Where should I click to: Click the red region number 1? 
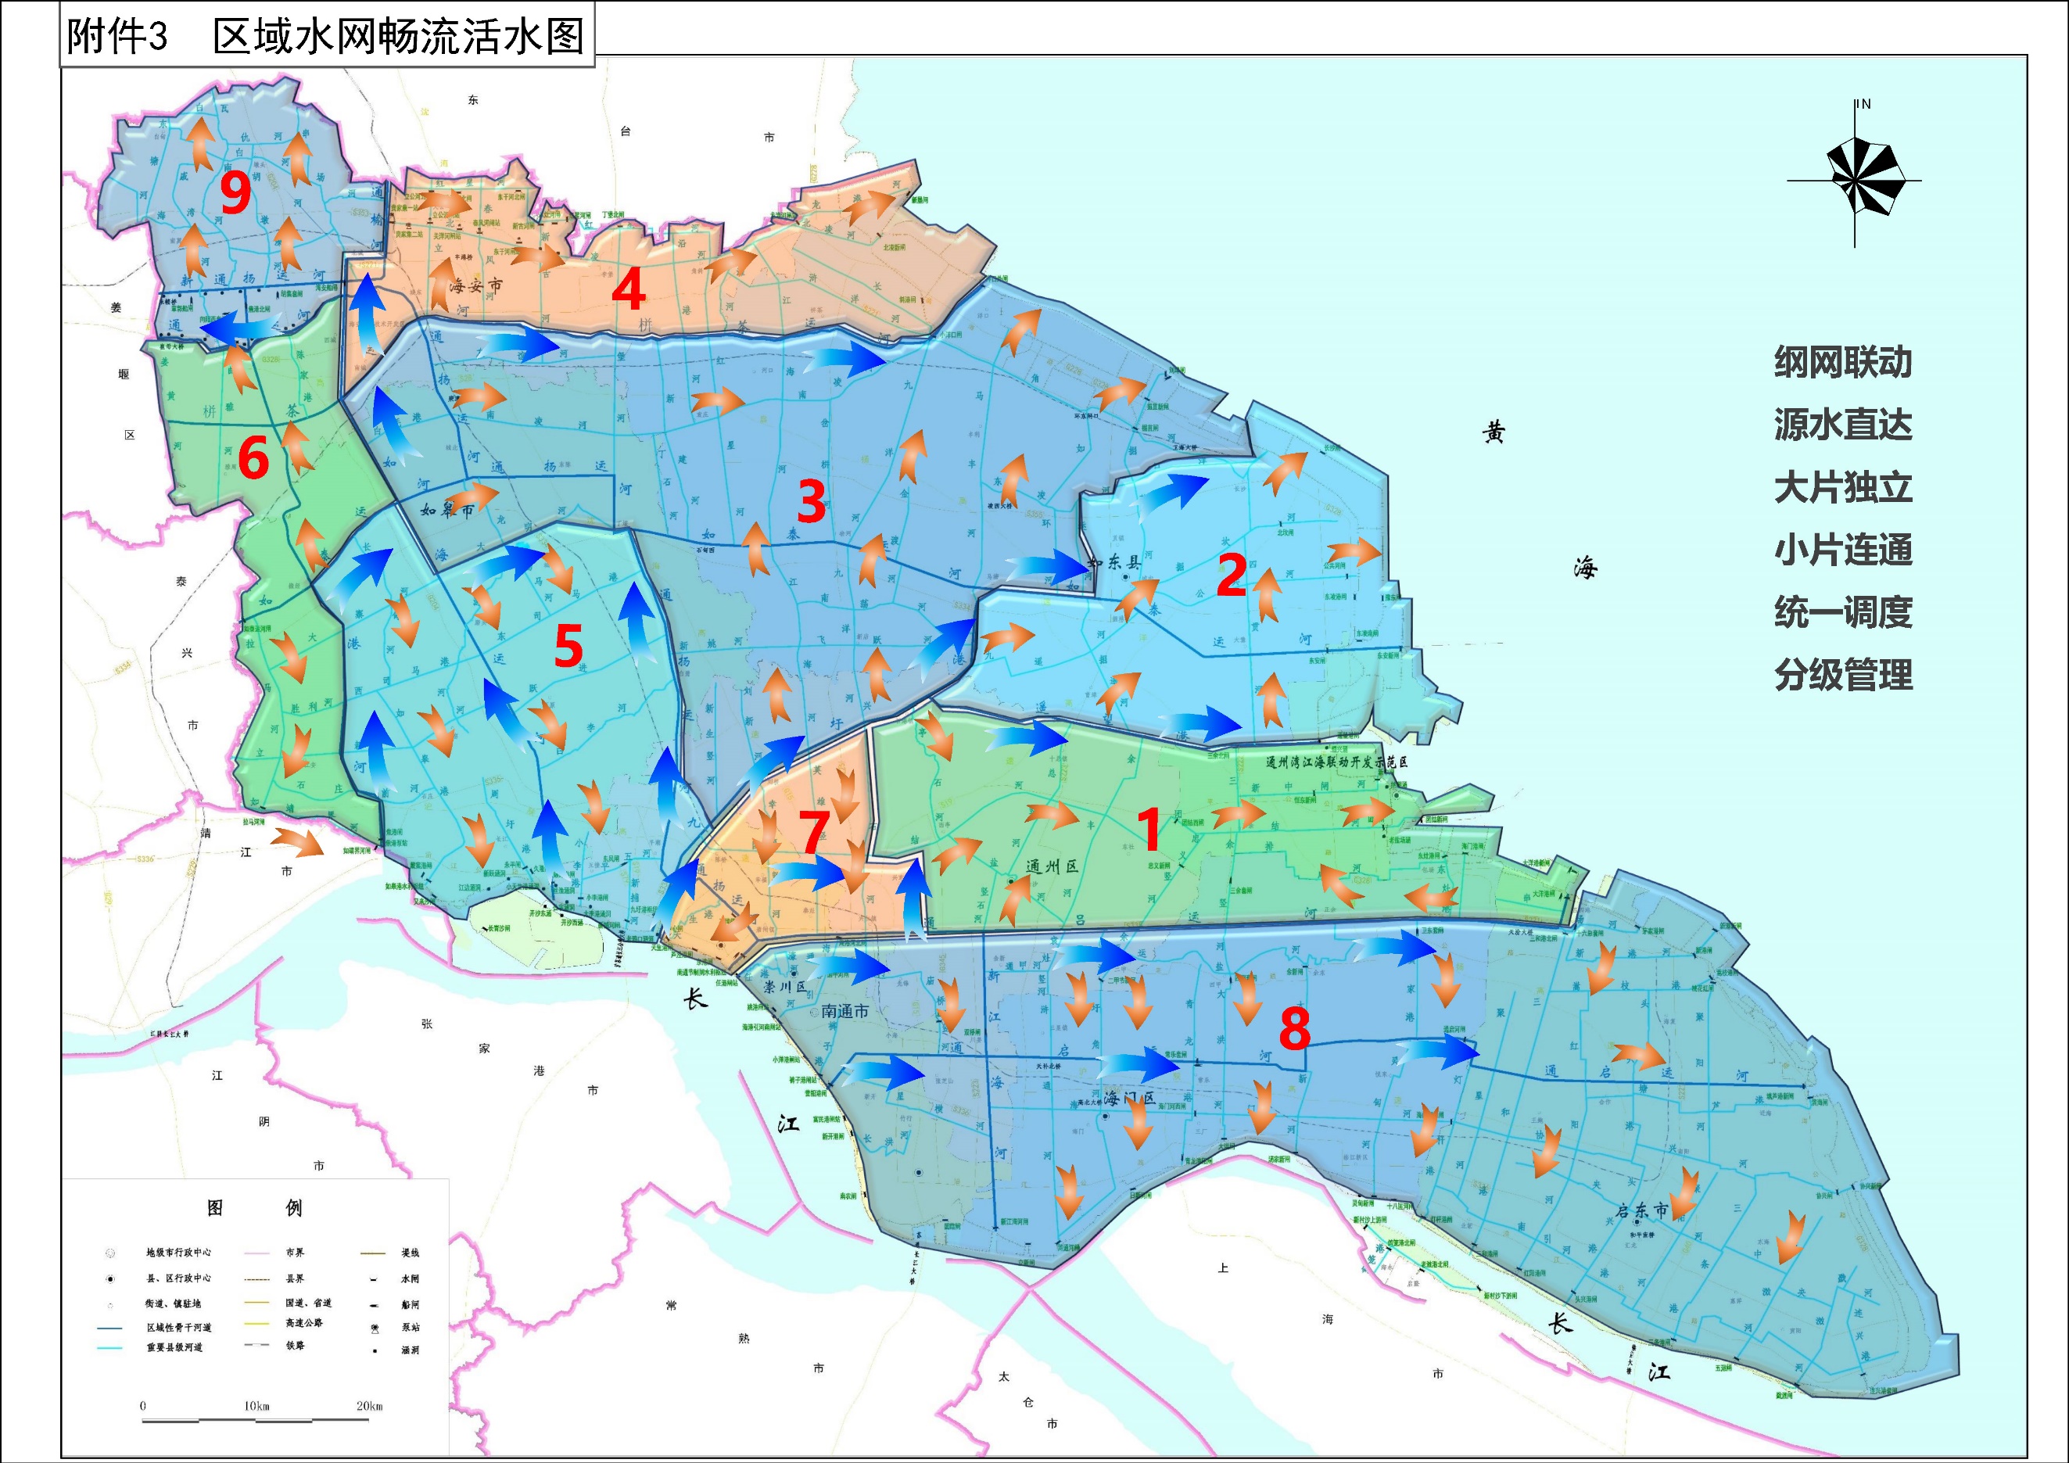tap(1148, 828)
